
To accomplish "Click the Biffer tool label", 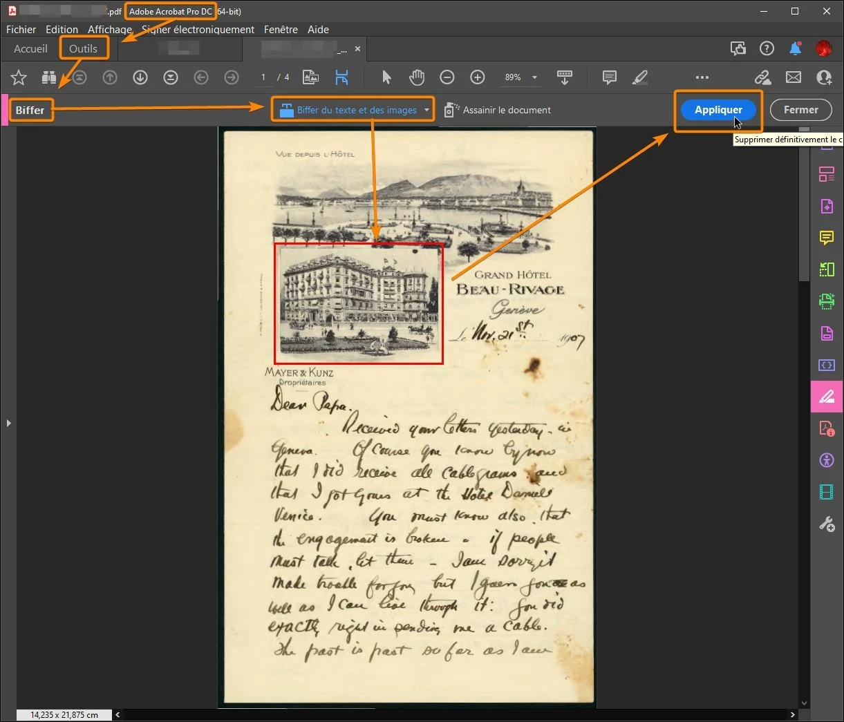I will [x=30, y=110].
